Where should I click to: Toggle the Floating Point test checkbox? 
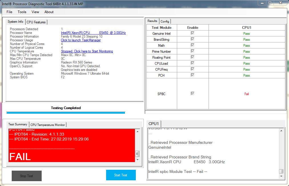[193, 57]
